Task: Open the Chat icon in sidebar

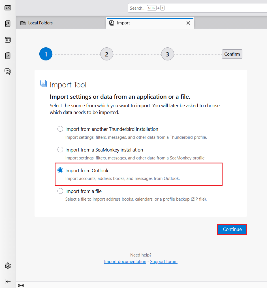Action: 8,71
